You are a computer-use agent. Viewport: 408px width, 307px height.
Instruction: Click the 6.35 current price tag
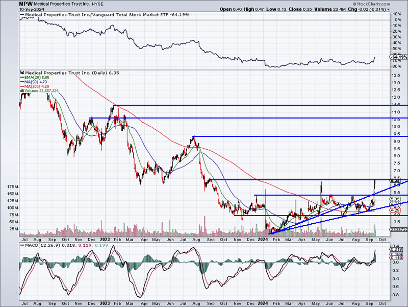point(395,180)
